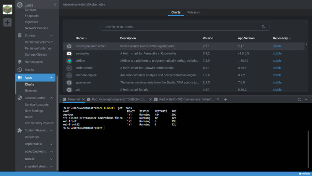Open Ingresses in the sidebar
Screen dimensions: 312x176
click(31, 22)
